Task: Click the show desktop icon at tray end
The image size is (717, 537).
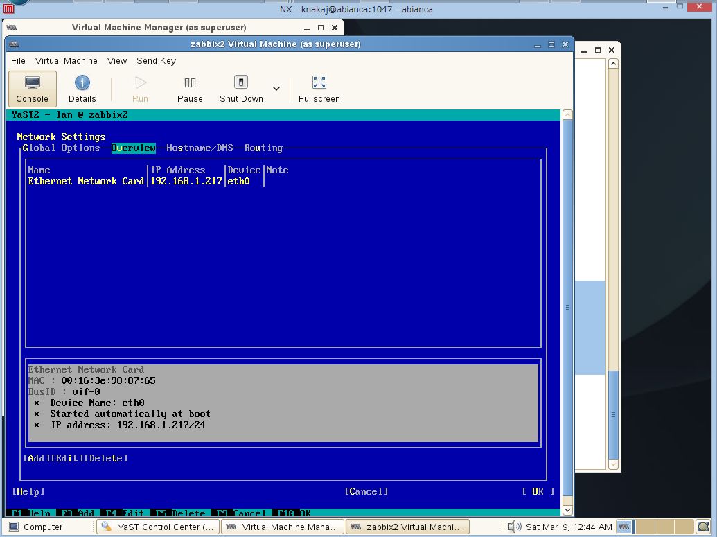Action: click(703, 527)
